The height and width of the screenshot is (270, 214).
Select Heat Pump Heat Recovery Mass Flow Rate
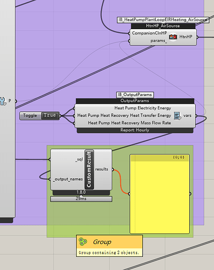tap(129, 123)
